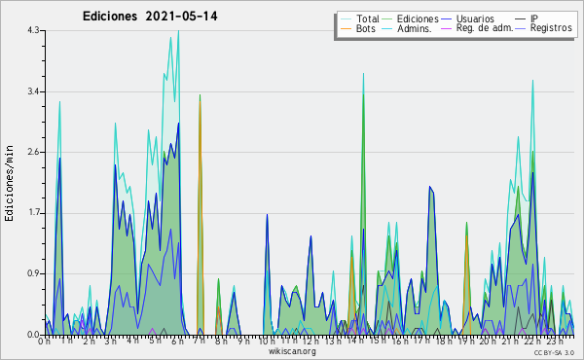Click the '19 h' x-axis label

(465, 342)
